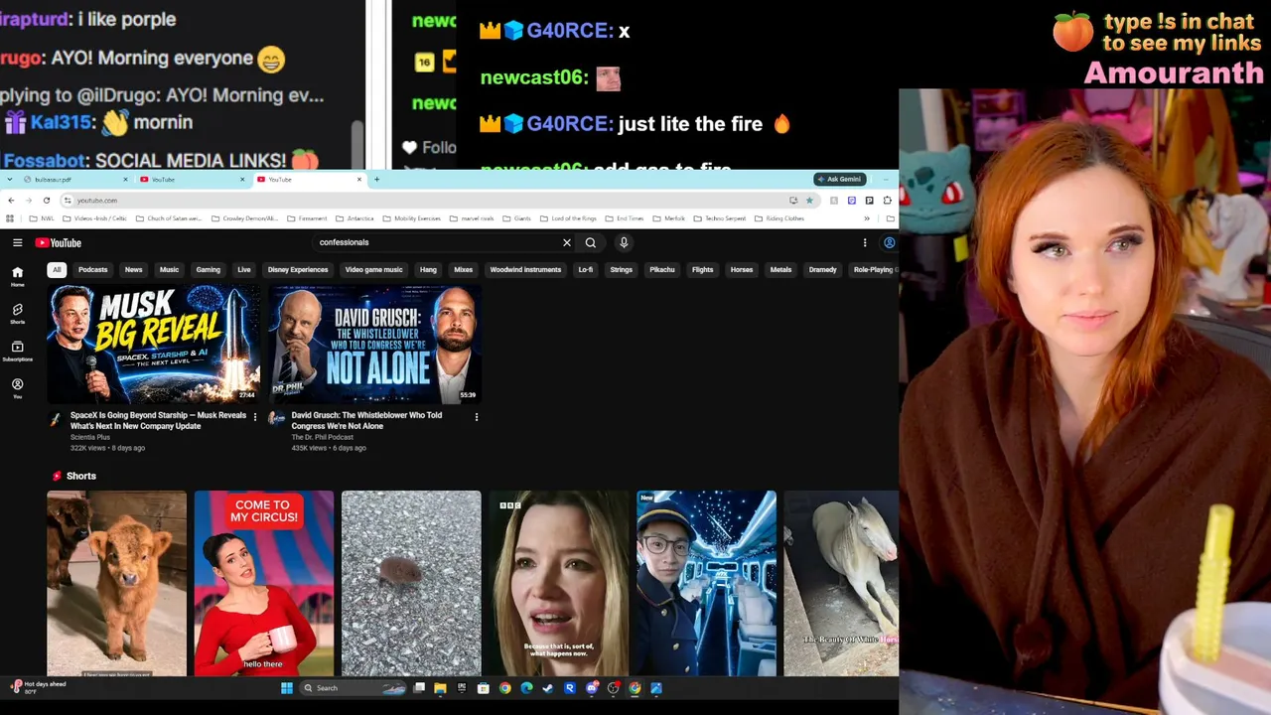This screenshot has width=1271, height=715.
Task: Filter the feed by News
Action: [134, 270]
